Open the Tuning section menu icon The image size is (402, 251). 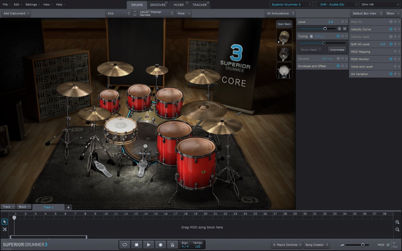(x=343, y=36)
